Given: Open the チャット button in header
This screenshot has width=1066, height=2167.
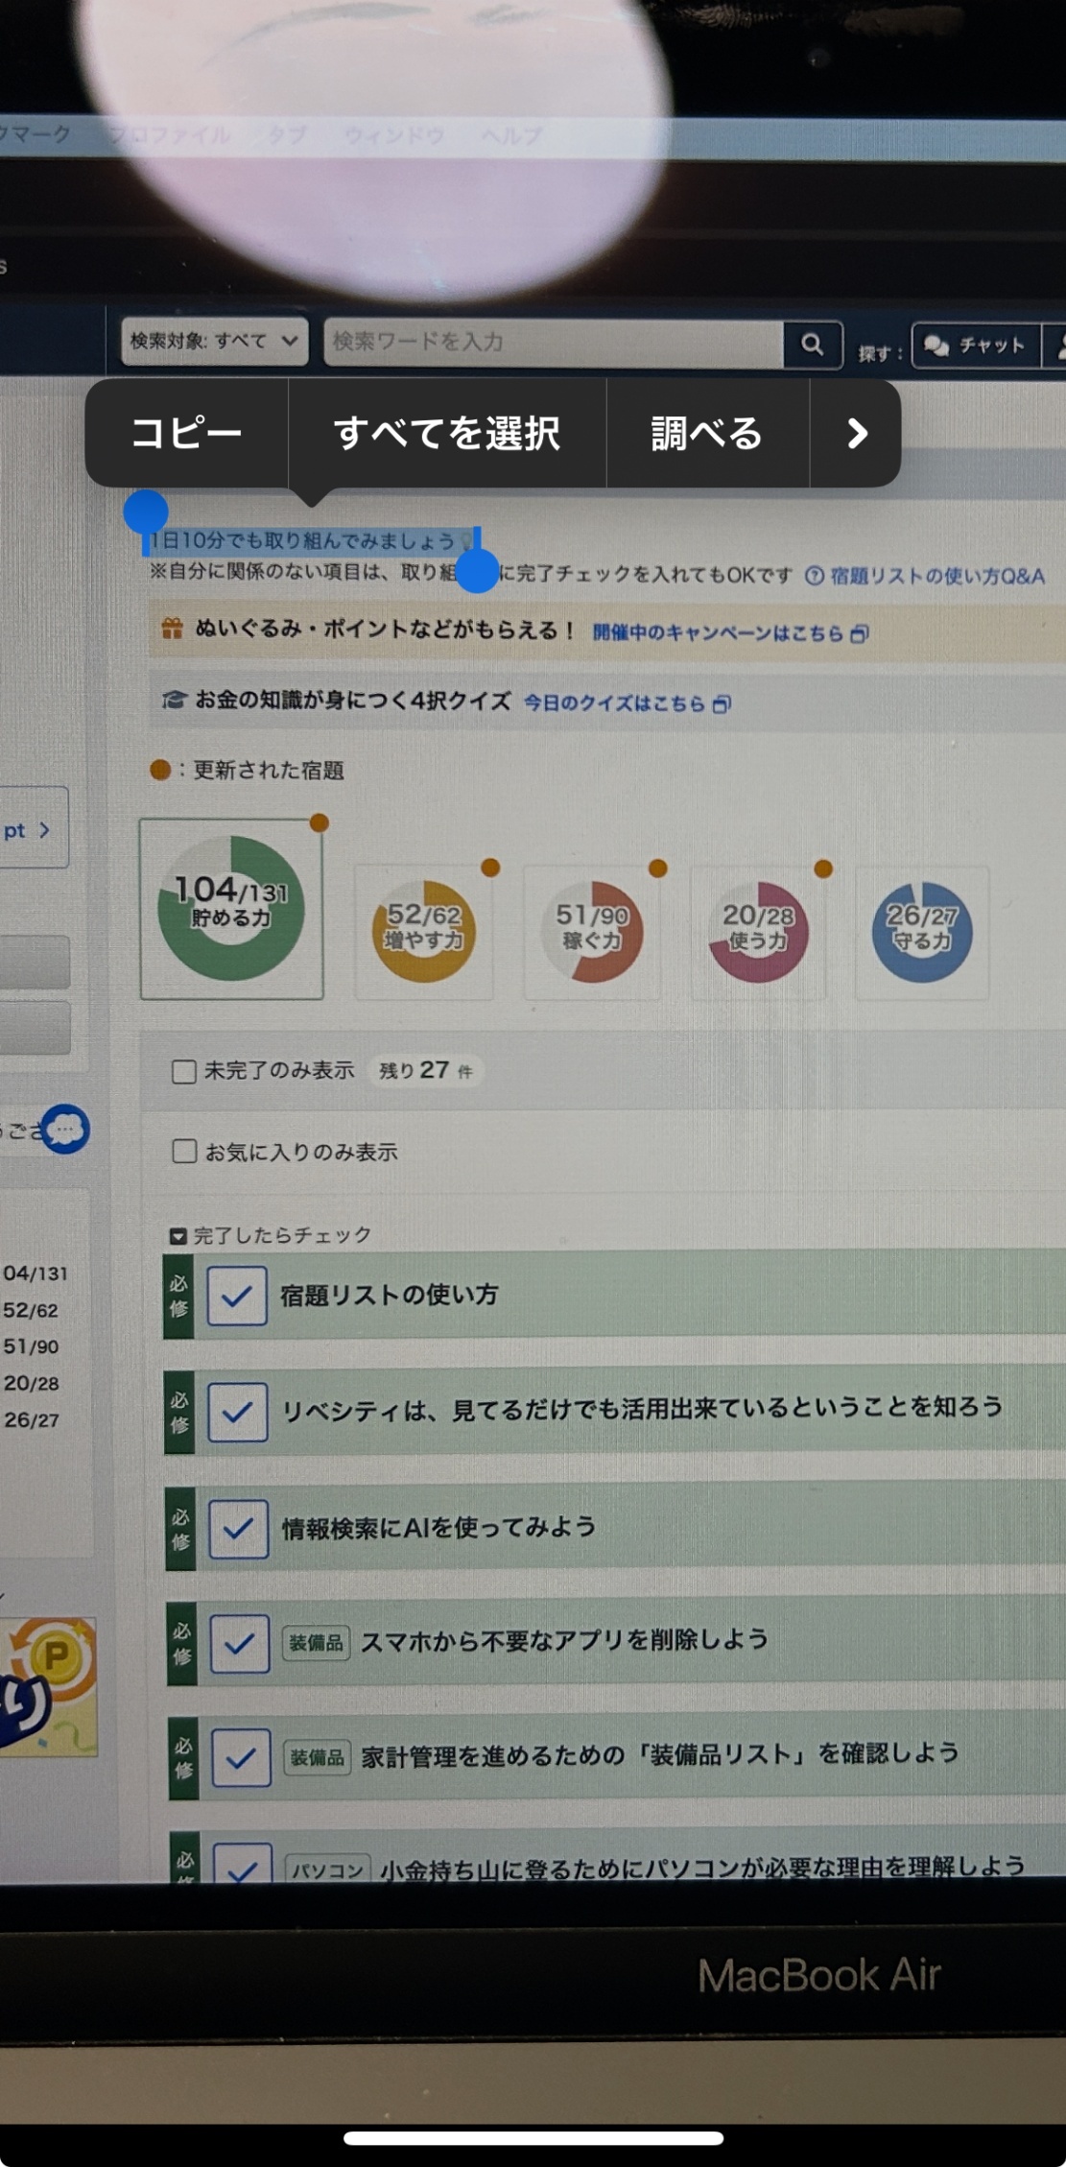Looking at the screenshot, I should (976, 345).
